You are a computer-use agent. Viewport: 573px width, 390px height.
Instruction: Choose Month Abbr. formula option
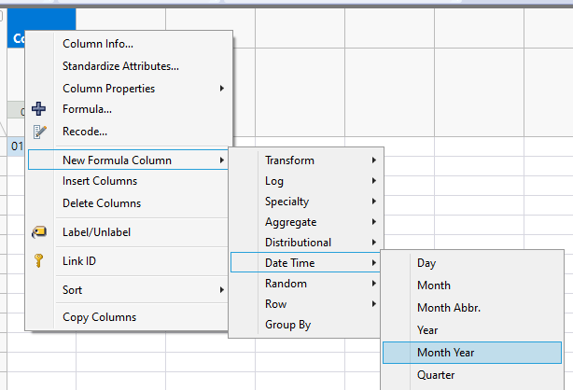(447, 308)
